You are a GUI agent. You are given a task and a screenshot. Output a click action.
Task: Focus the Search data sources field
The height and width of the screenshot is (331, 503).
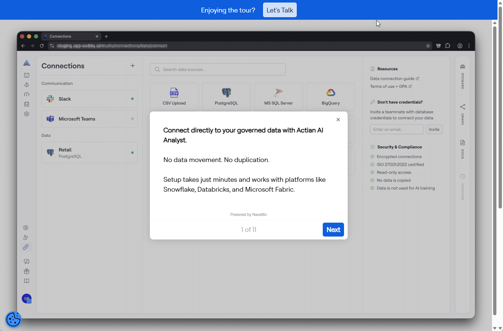218,69
